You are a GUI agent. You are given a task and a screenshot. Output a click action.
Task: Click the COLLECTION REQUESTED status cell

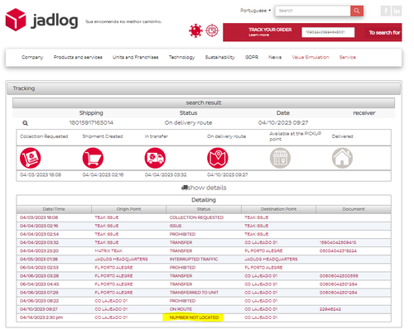[196, 217]
